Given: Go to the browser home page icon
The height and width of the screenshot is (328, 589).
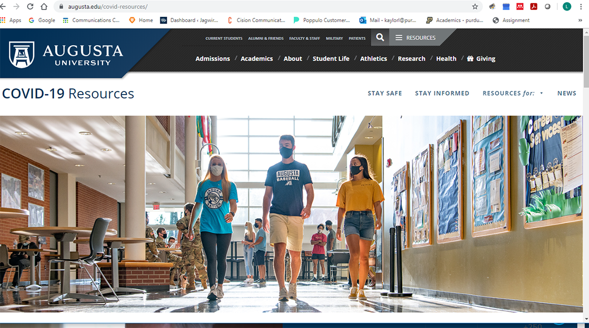Looking at the screenshot, I should (44, 7).
